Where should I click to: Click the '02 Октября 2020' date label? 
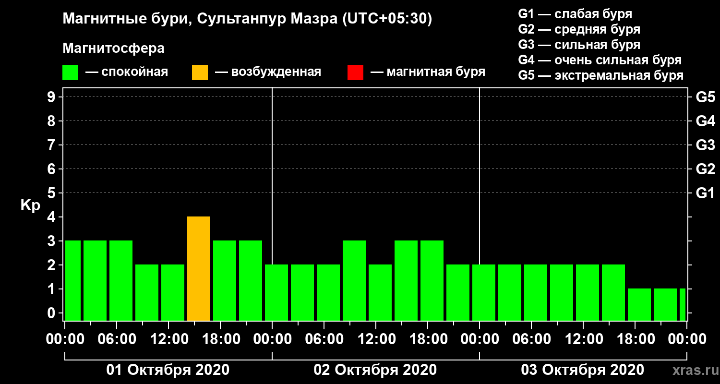click(x=375, y=370)
